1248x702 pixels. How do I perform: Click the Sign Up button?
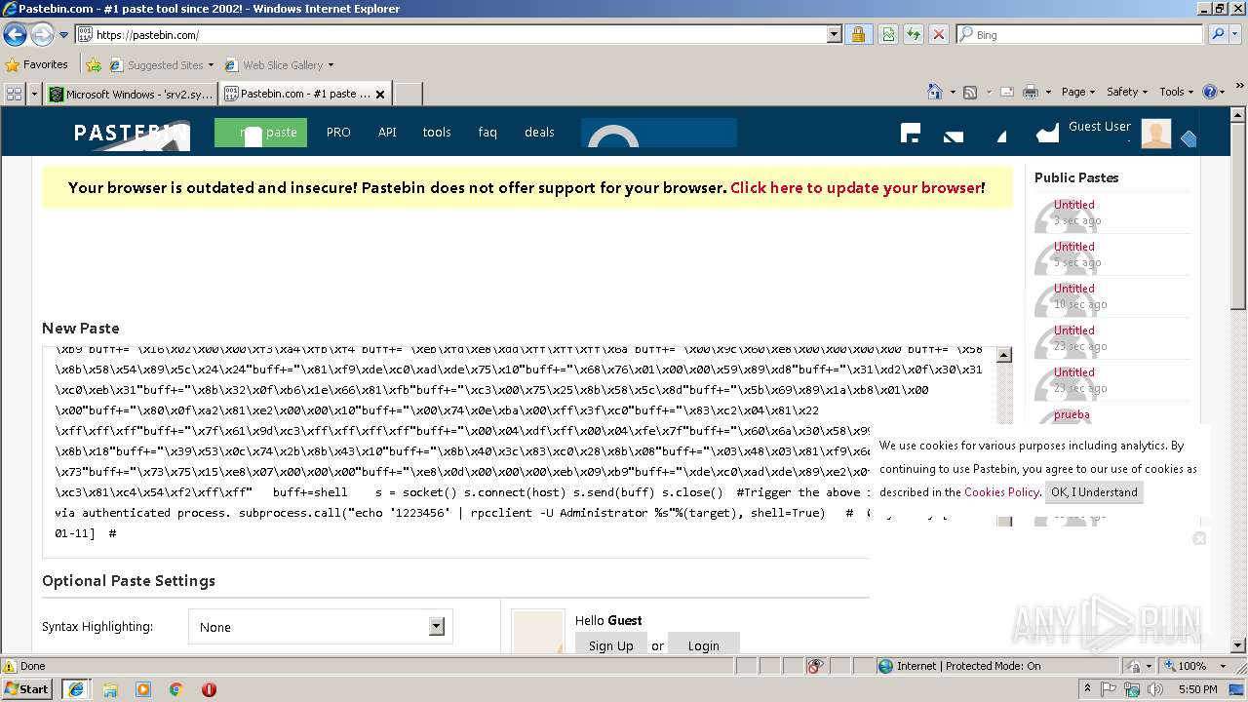[x=611, y=645]
